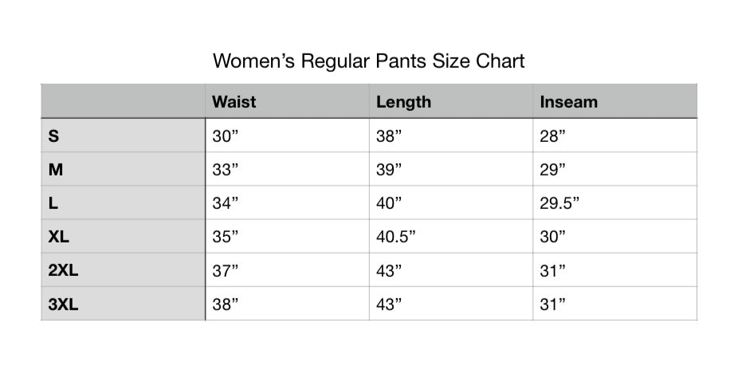Click the 28” inseam cell for size S

coord(552,136)
